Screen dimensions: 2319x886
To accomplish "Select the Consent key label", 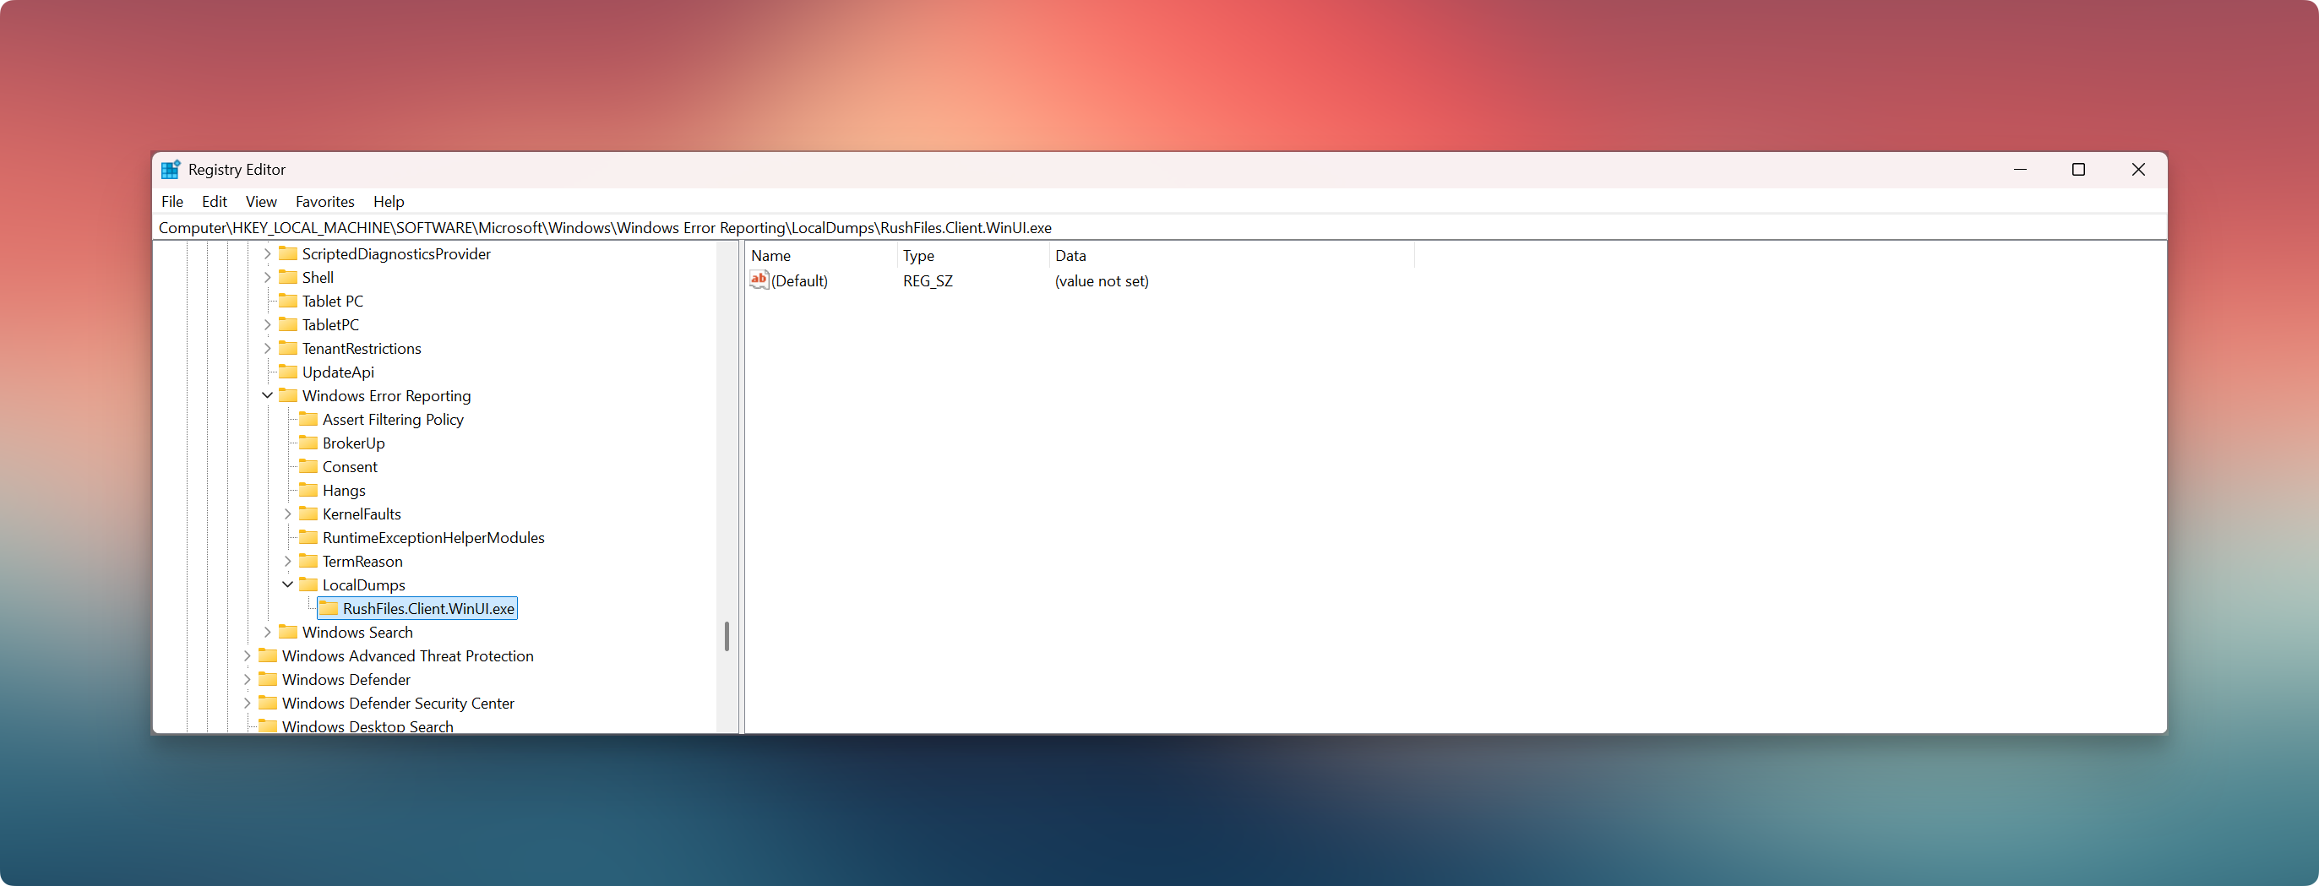I will coord(351,466).
